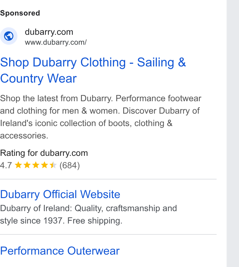The image size is (239, 267).
Task: Click the www.dubarry.com/ URL text
Action: 56,43
